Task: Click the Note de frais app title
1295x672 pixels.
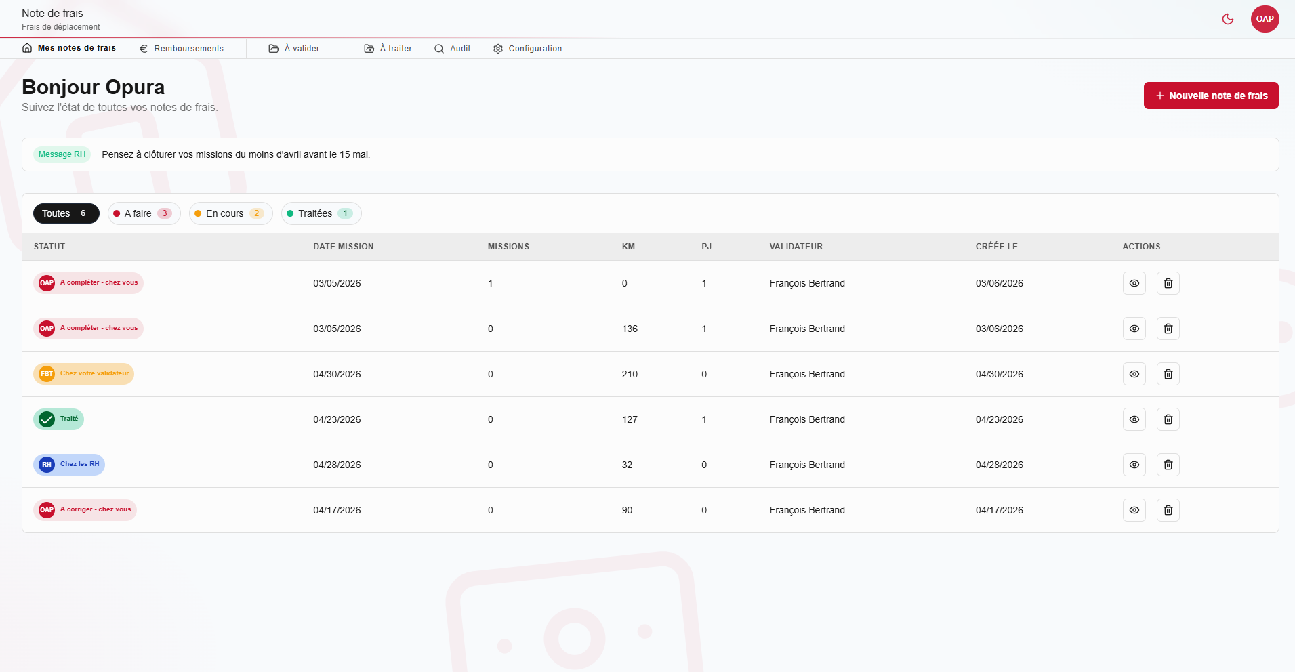Action: point(52,13)
